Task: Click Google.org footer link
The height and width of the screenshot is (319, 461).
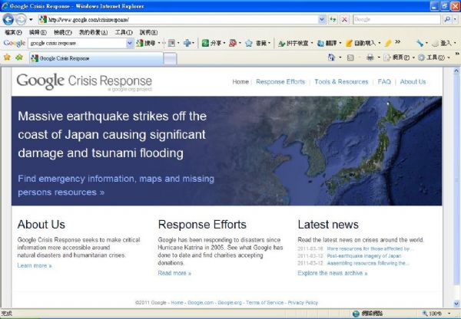Action: pyautogui.click(x=230, y=303)
